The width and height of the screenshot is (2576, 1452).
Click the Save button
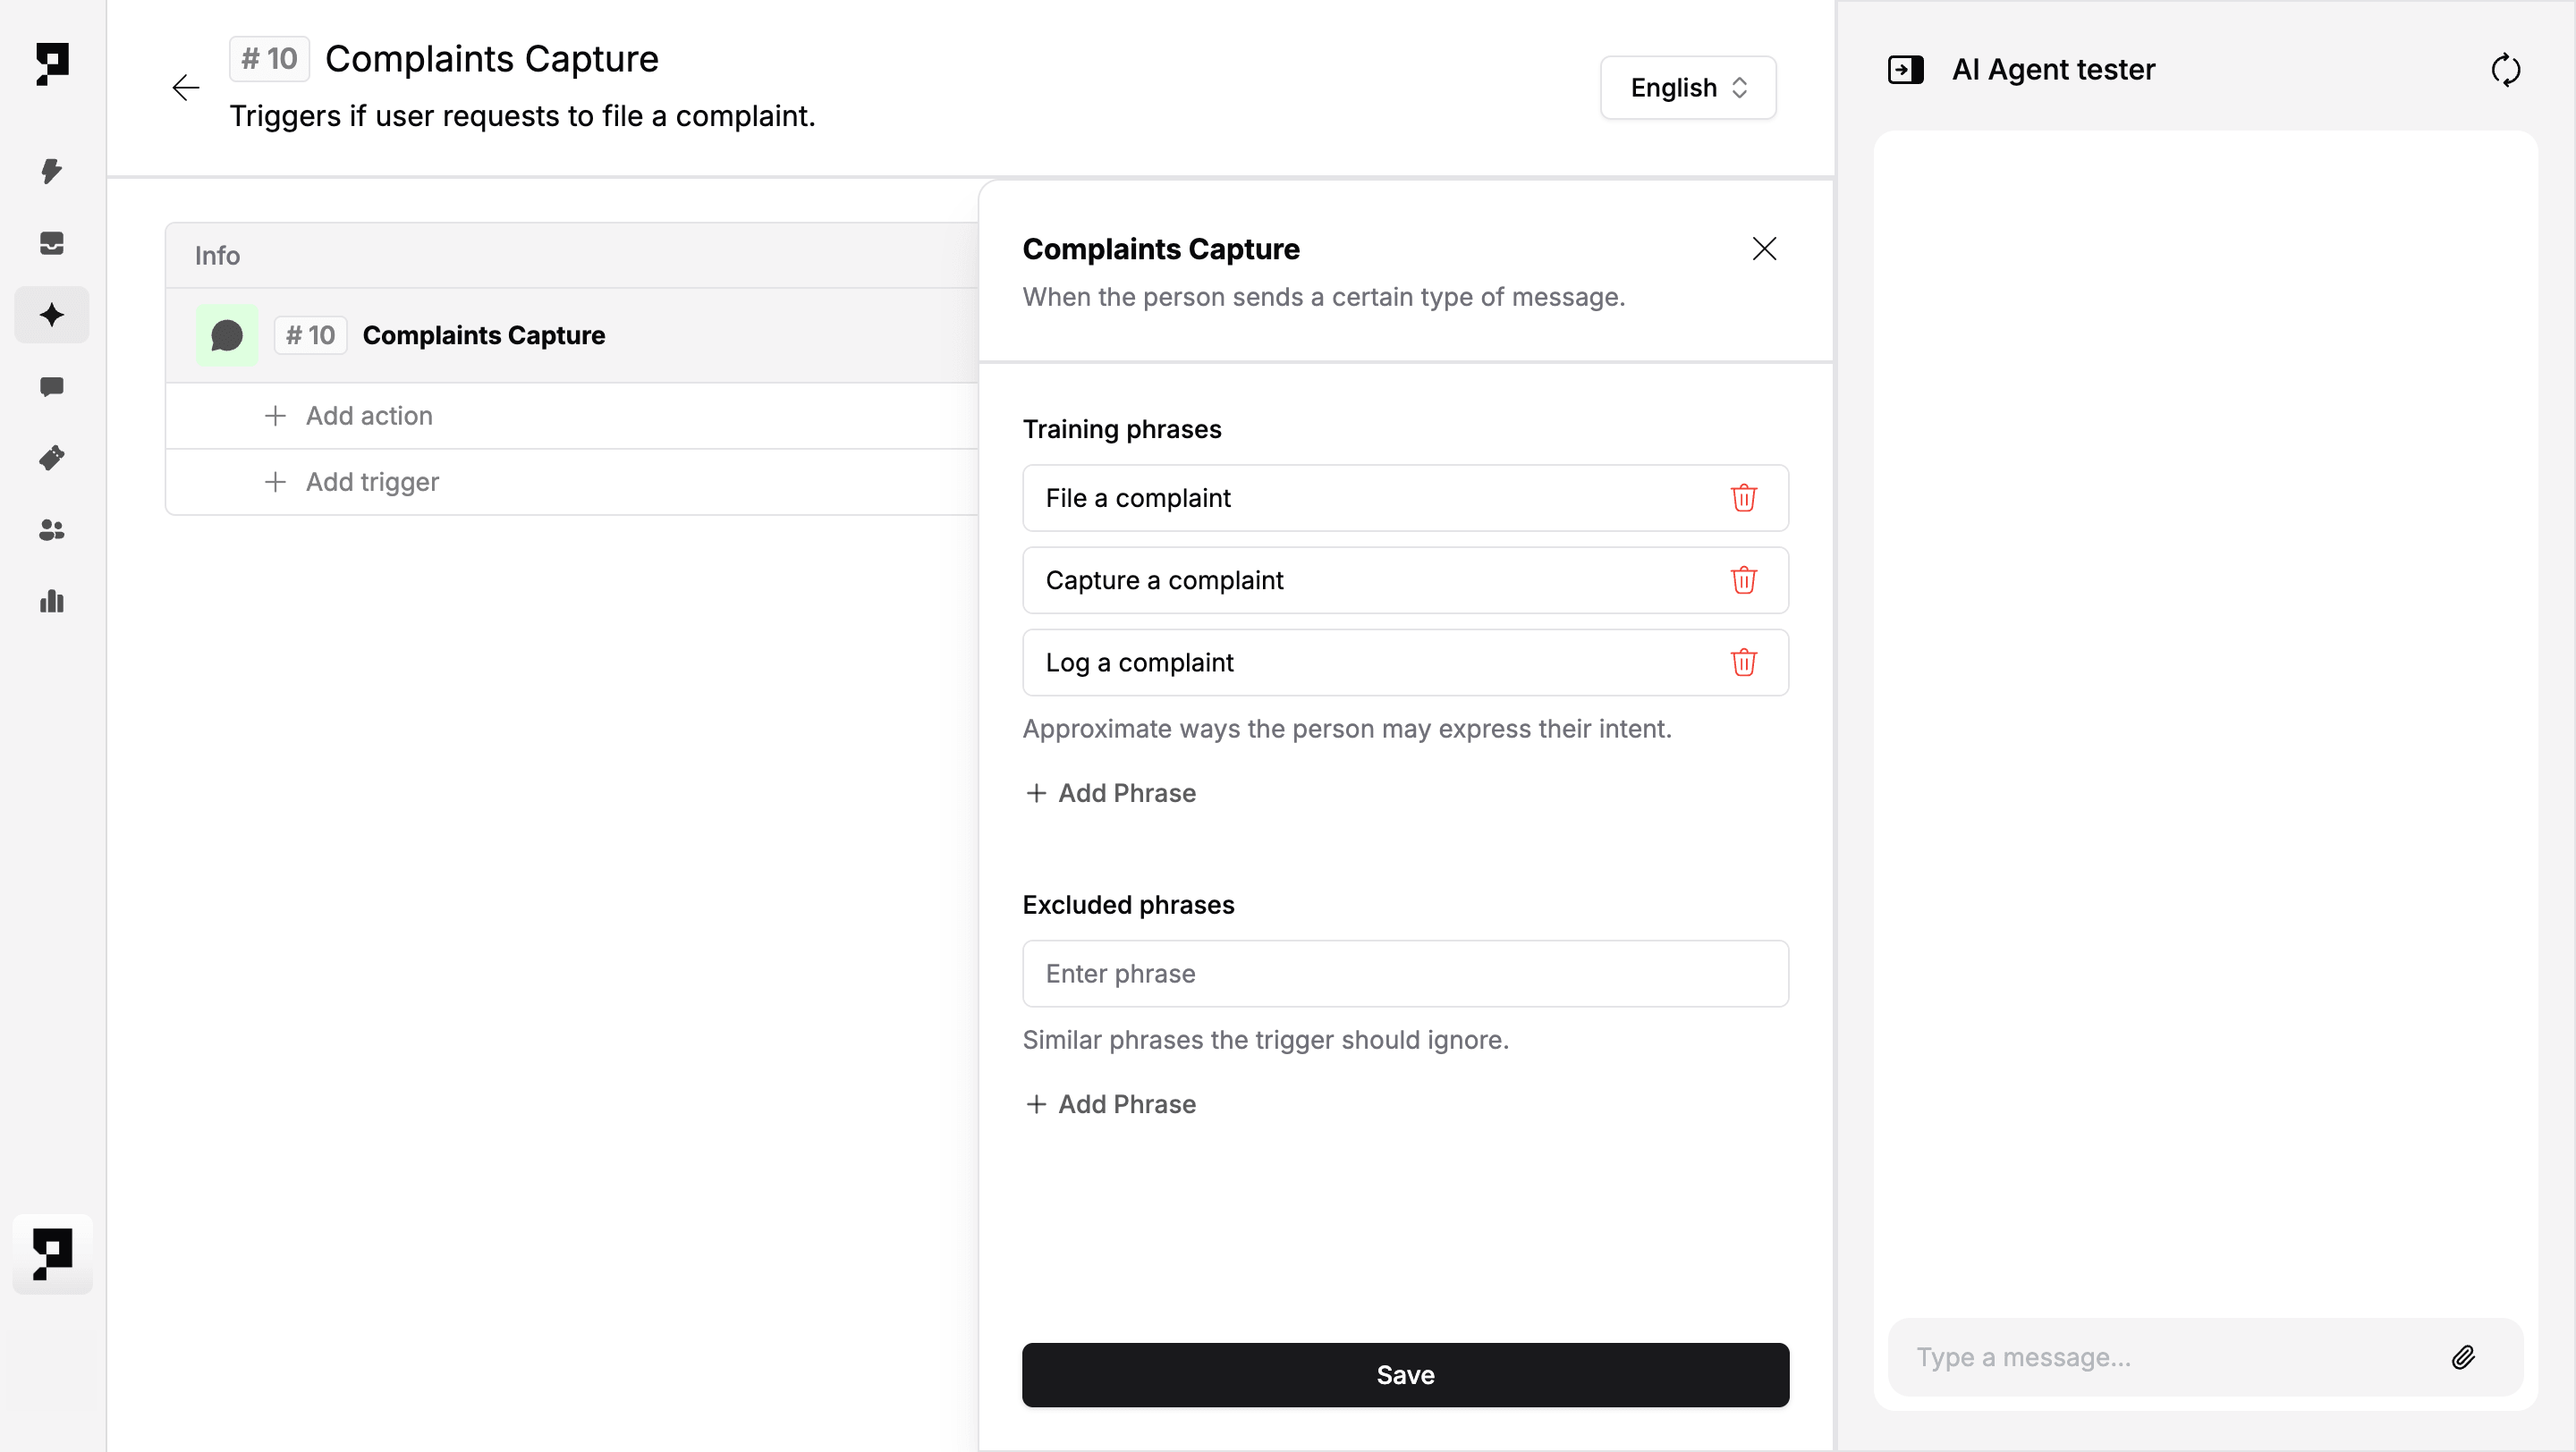pos(1405,1375)
